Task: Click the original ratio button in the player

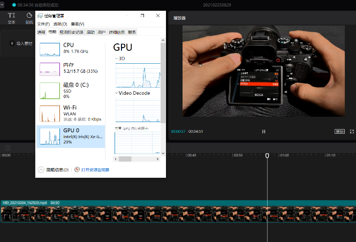Action: (339, 131)
